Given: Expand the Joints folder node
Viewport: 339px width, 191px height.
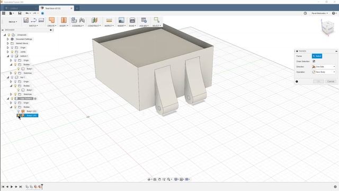Looking at the screenshot, I should point(8,52).
